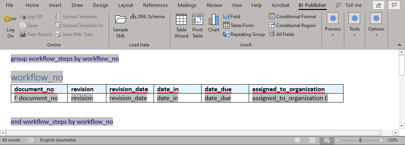Click English (Australia) language indicator

58,140
